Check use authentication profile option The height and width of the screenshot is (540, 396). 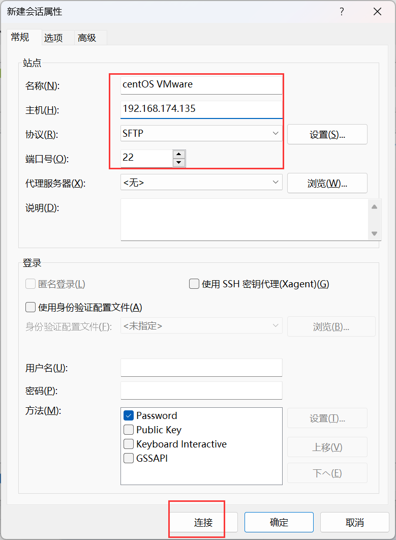tap(31, 307)
